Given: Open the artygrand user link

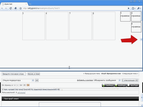Looking at the screenshot, I should (21, 93).
